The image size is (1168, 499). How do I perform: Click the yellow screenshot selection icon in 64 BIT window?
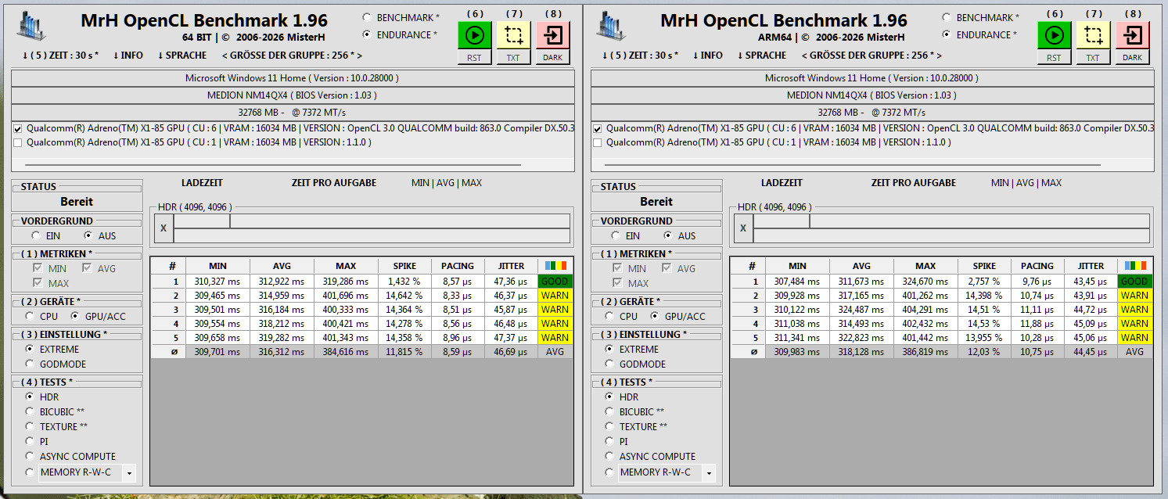click(513, 35)
